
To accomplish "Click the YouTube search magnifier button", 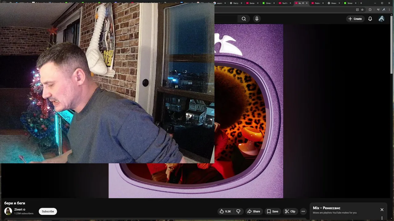I will 243,19.
